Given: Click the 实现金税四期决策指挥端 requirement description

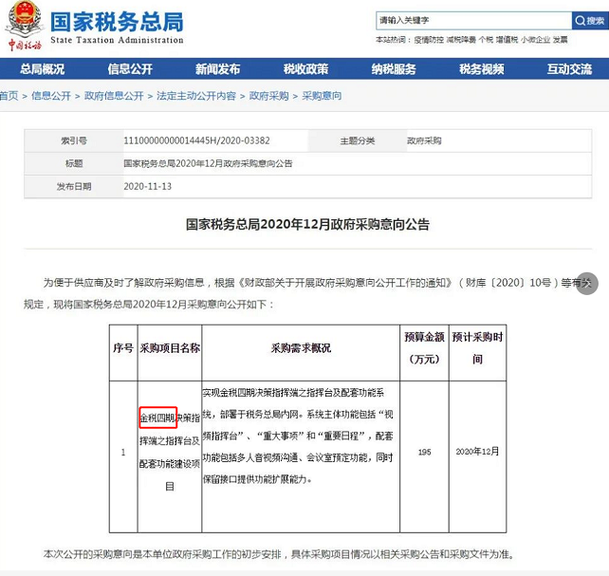Looking at the screenshot, I should pyautogui.click(x=298, y=436).
